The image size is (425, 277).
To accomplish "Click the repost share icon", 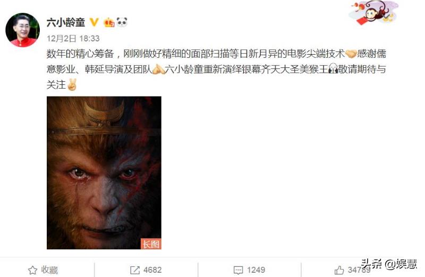I will click(x=135, y=270).
